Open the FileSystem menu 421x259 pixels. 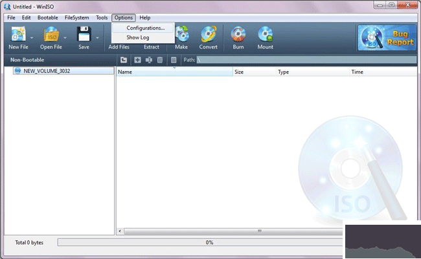76,17
